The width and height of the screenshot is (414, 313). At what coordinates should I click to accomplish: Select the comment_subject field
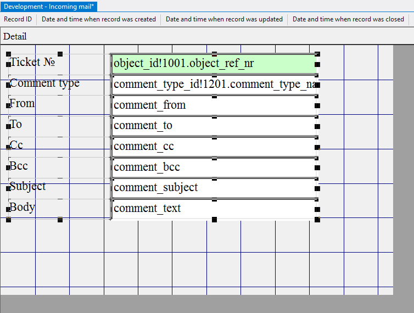pos(214,187)
